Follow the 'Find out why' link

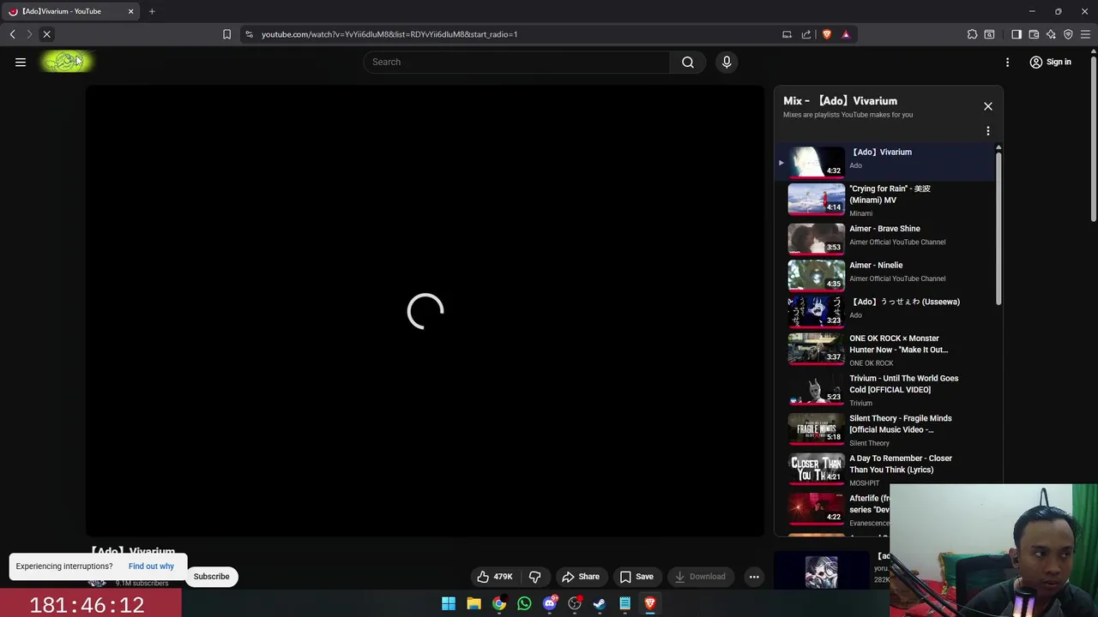pyautogui.click(x=151, y=566)
